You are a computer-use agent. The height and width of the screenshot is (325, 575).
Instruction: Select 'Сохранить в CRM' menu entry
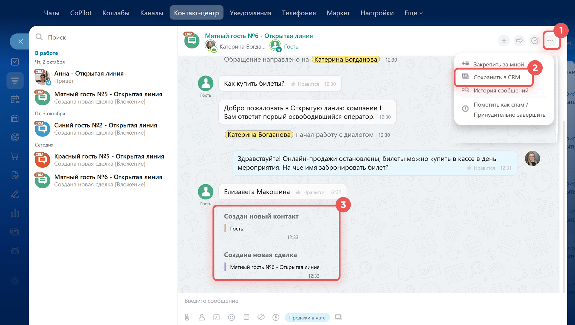(x=496, y=77)
